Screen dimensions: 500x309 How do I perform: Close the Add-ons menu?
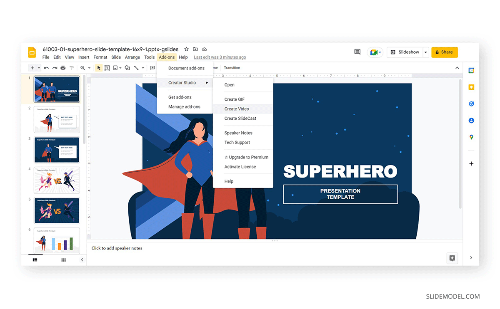[167, 57]
